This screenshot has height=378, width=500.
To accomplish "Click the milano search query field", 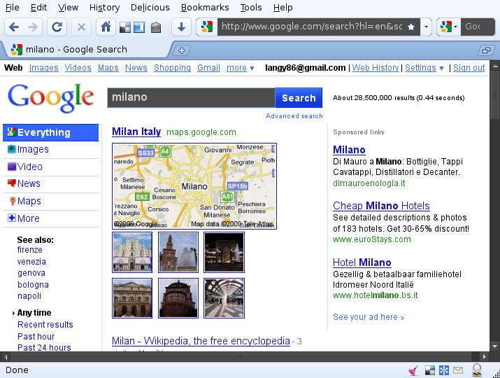I will [x=191, y=98].
